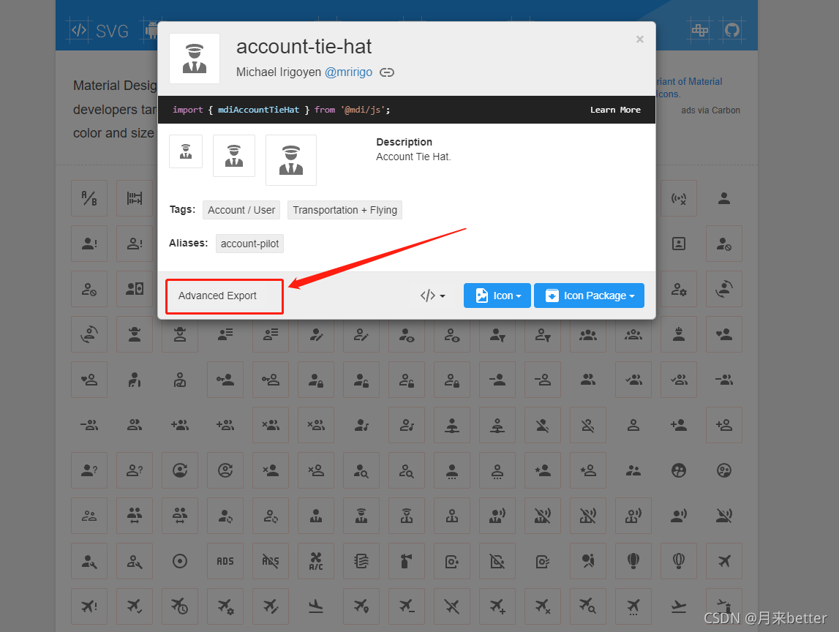Click the header grid blocks icon
Viewport: 839px width, 632px height.
699,30
